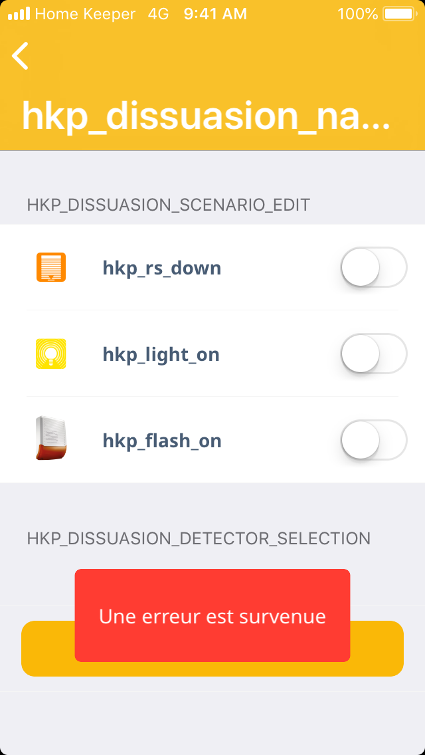Select the hkp_flash_on row label

(x=161, y=441)
